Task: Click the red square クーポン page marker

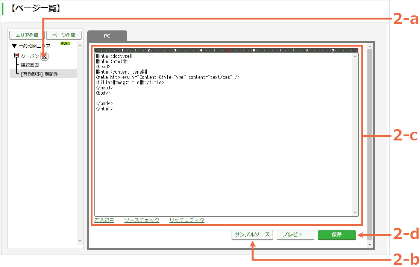Action: point(17,55)
